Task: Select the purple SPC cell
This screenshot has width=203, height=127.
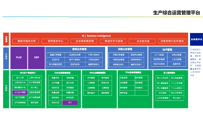Action: click(70, 102)
